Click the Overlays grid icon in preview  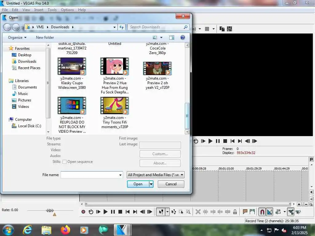(x=207, y=29)
